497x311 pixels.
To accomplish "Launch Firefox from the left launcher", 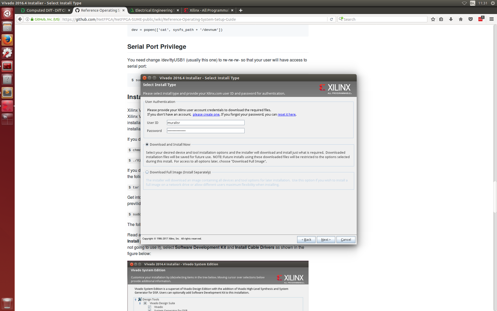I will pos(7,40).
